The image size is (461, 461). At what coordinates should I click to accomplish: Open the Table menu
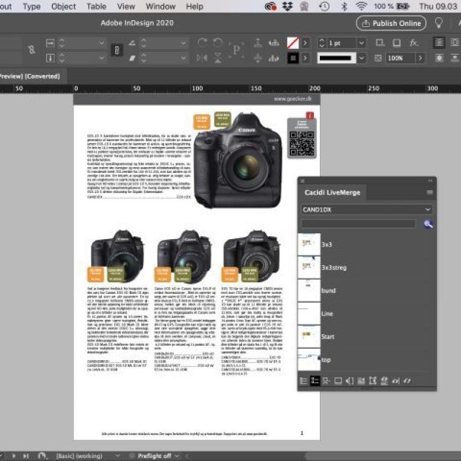pos(96,6)
